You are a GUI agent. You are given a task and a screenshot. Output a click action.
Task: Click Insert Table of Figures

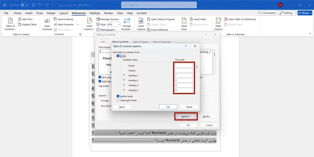[x=161, y=19]
